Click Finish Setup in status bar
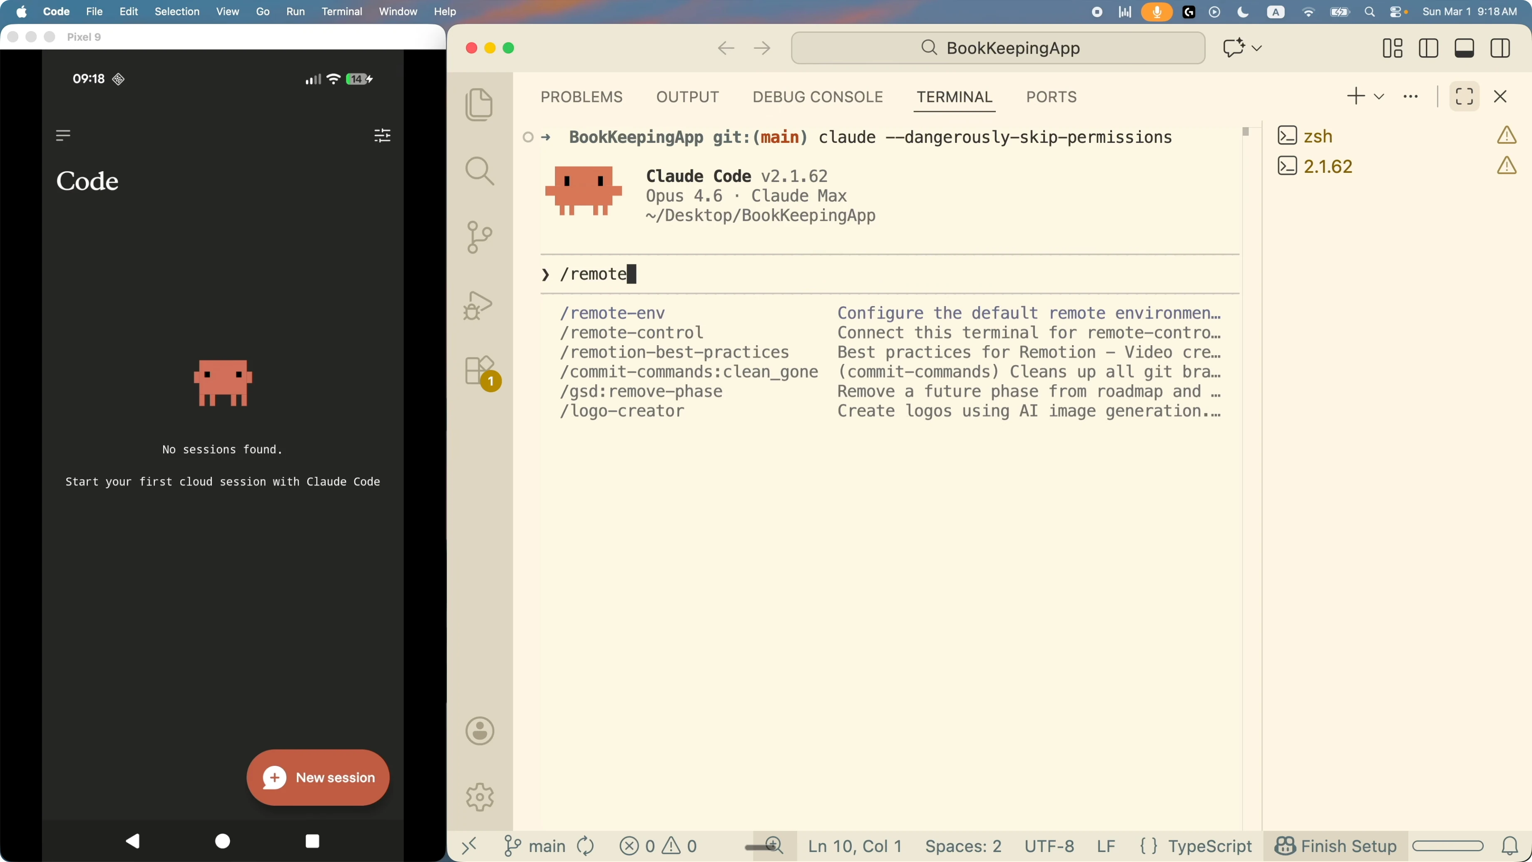Viewport: 1532px width, 862px height. click(x=1336, y=846)
